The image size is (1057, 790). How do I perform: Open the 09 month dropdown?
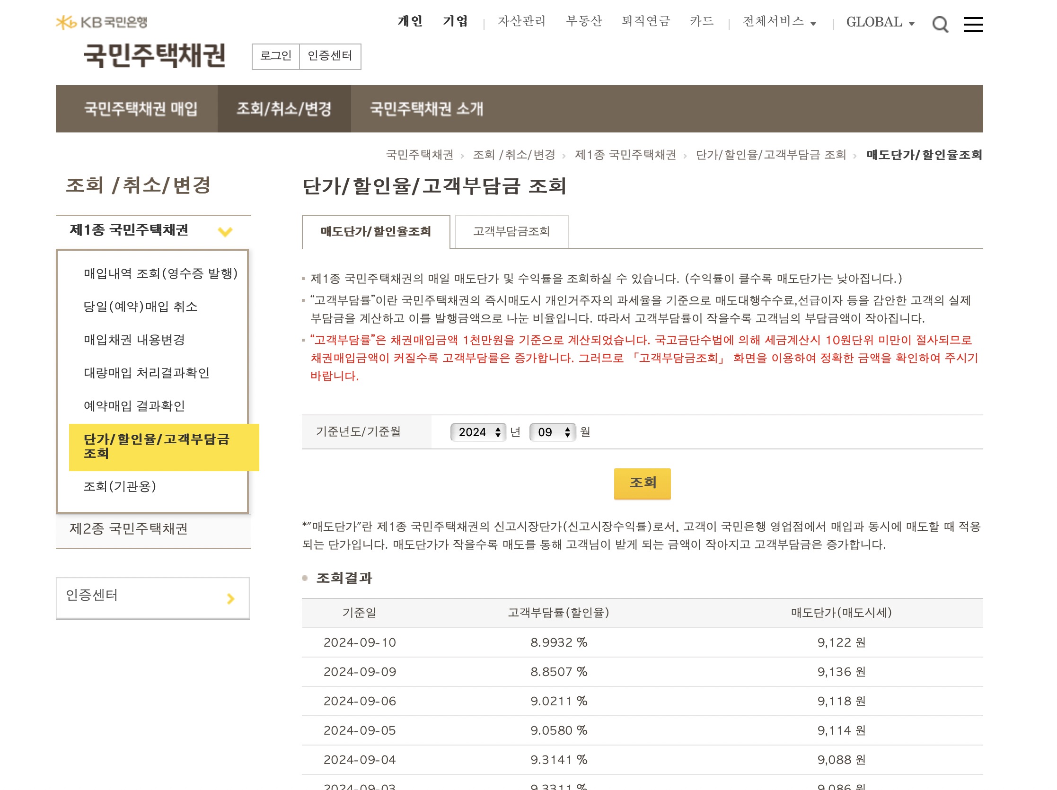(552, 432)
